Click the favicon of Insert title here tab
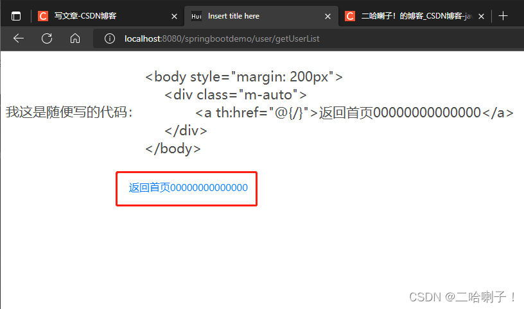 click(196, 16)
